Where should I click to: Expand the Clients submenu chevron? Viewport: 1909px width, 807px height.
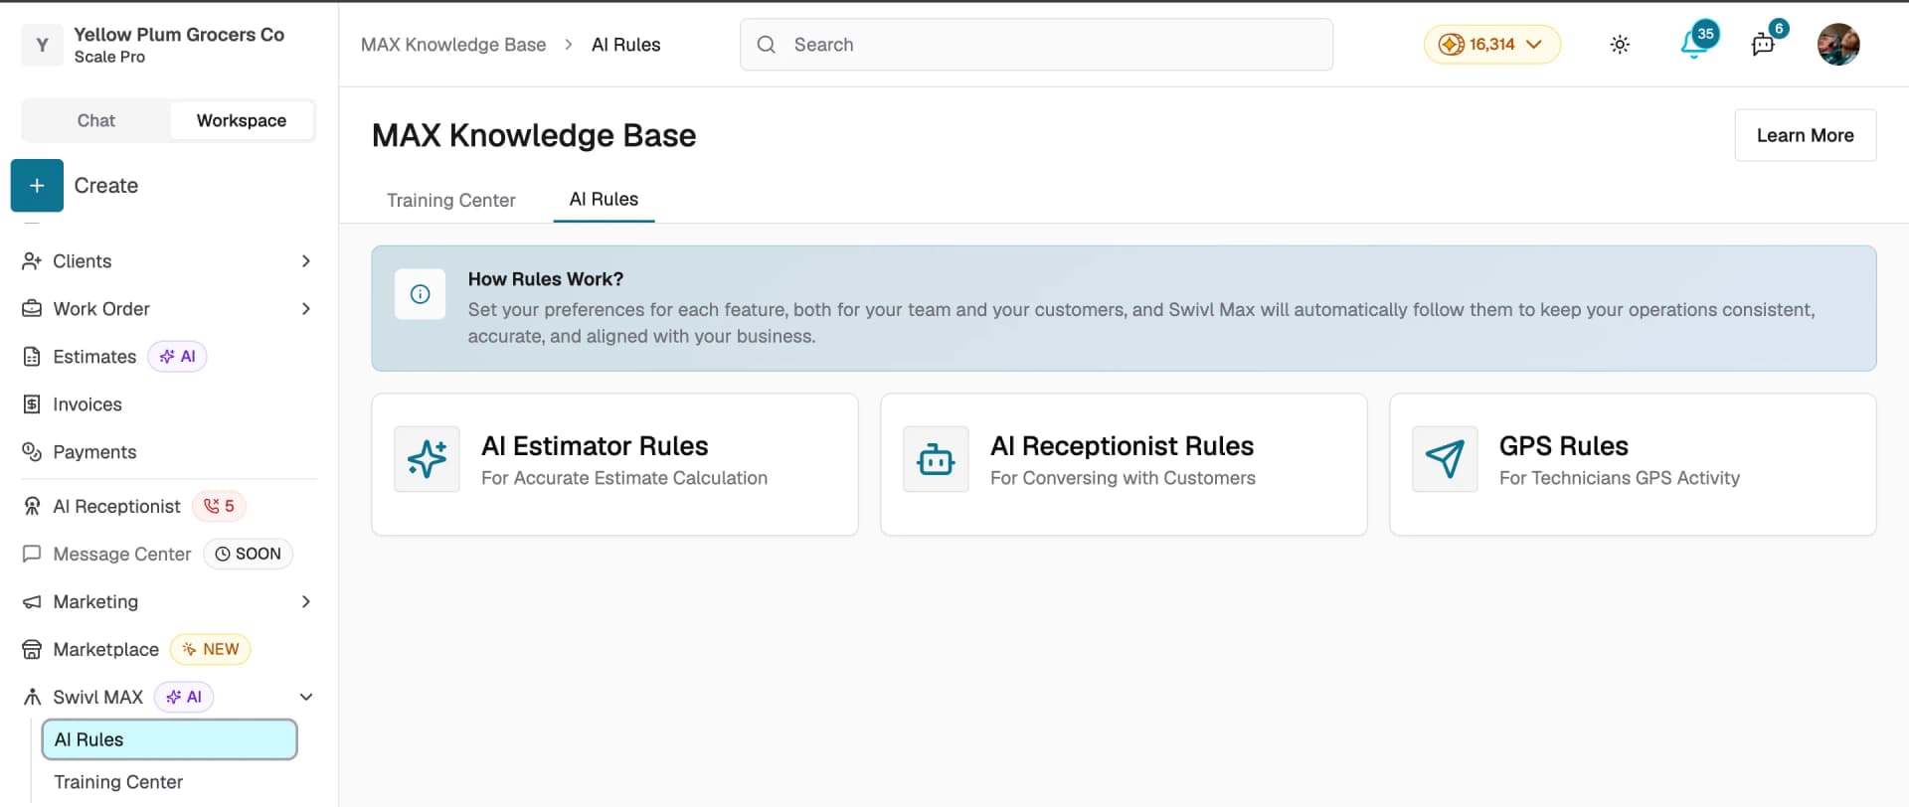pos(306,261)
